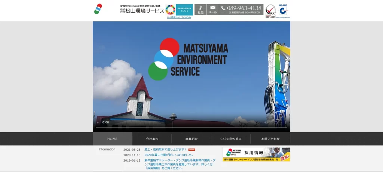Image resolution: width=383 pixels, height=181 pixels.
Task: Select CSRの取り組み navigation tab
Action: pyautogui.click(x=231, y=139)
